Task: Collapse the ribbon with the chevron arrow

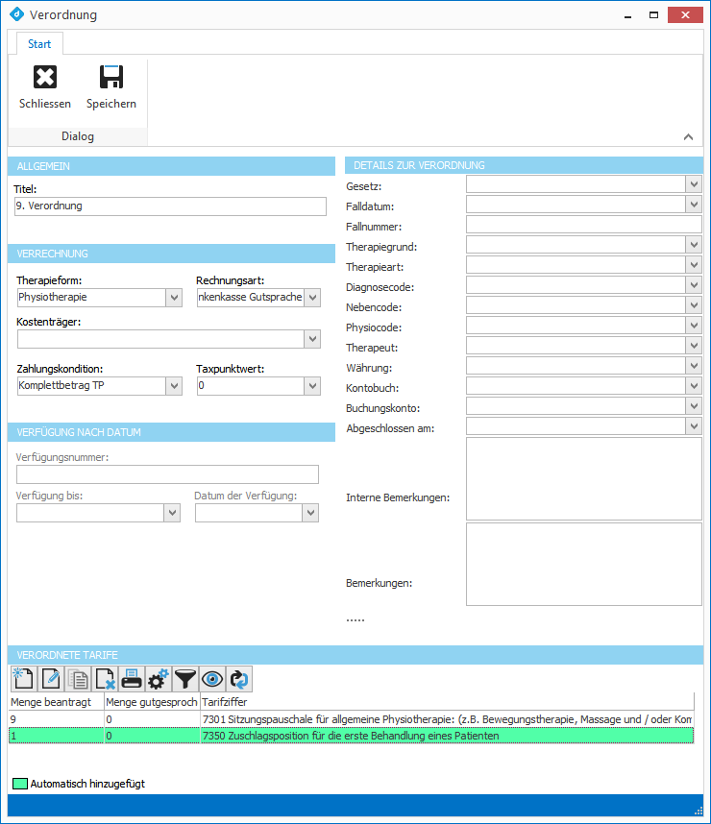Action: (688, 137)
